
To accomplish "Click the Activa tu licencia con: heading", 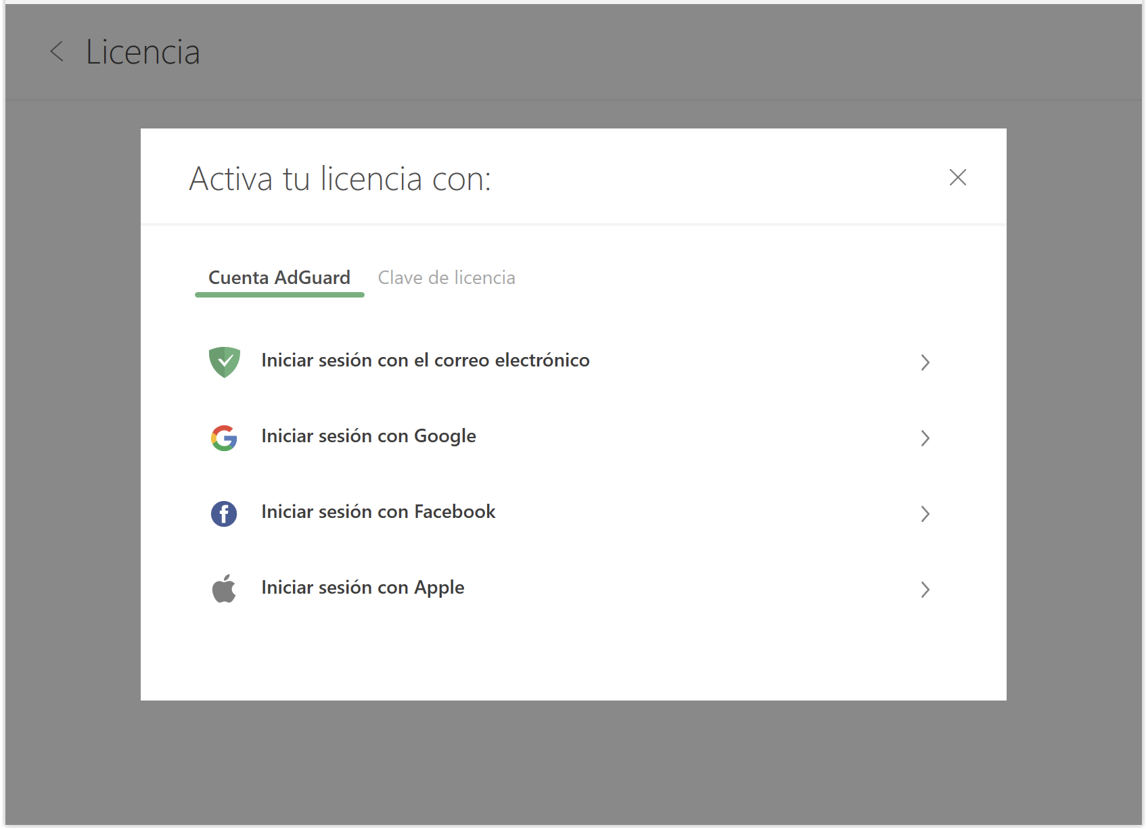I will pyautogui.click(x=340, y=179).
